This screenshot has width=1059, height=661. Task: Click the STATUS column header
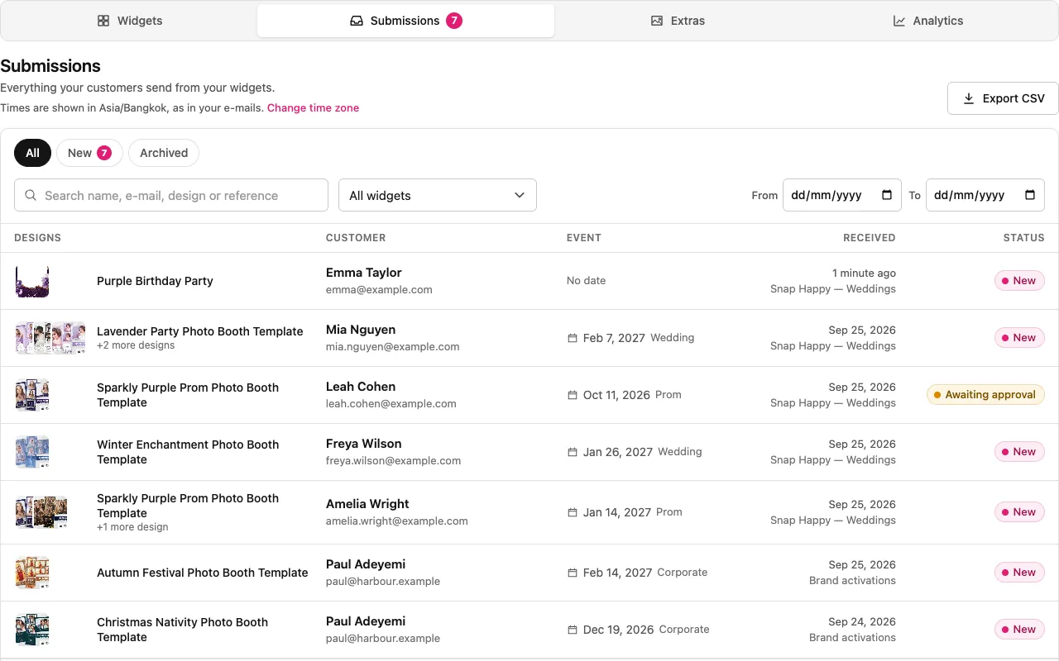tap(1024, 238)
